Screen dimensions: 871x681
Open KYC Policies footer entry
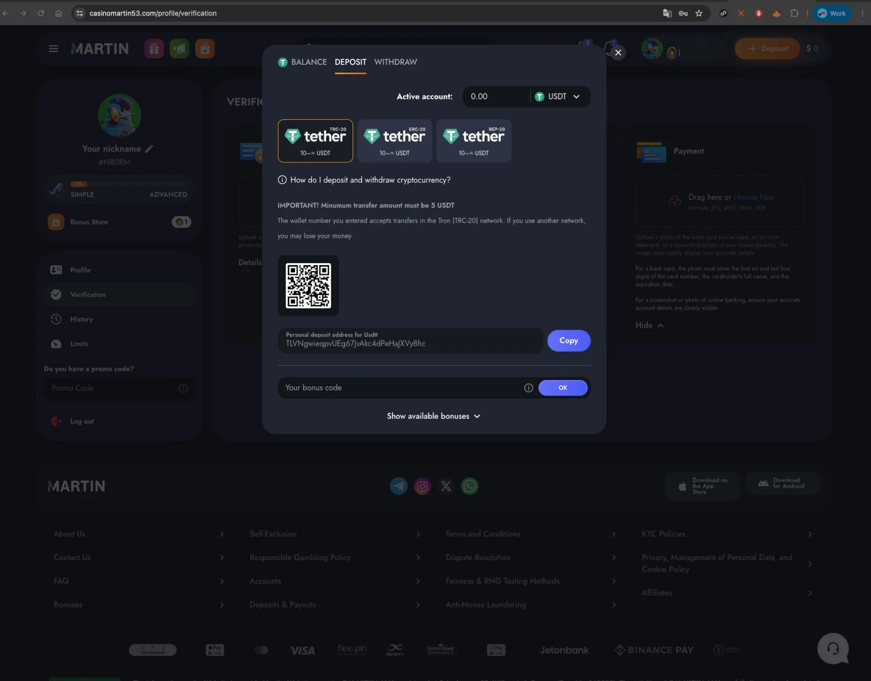(x=727, y=534)
